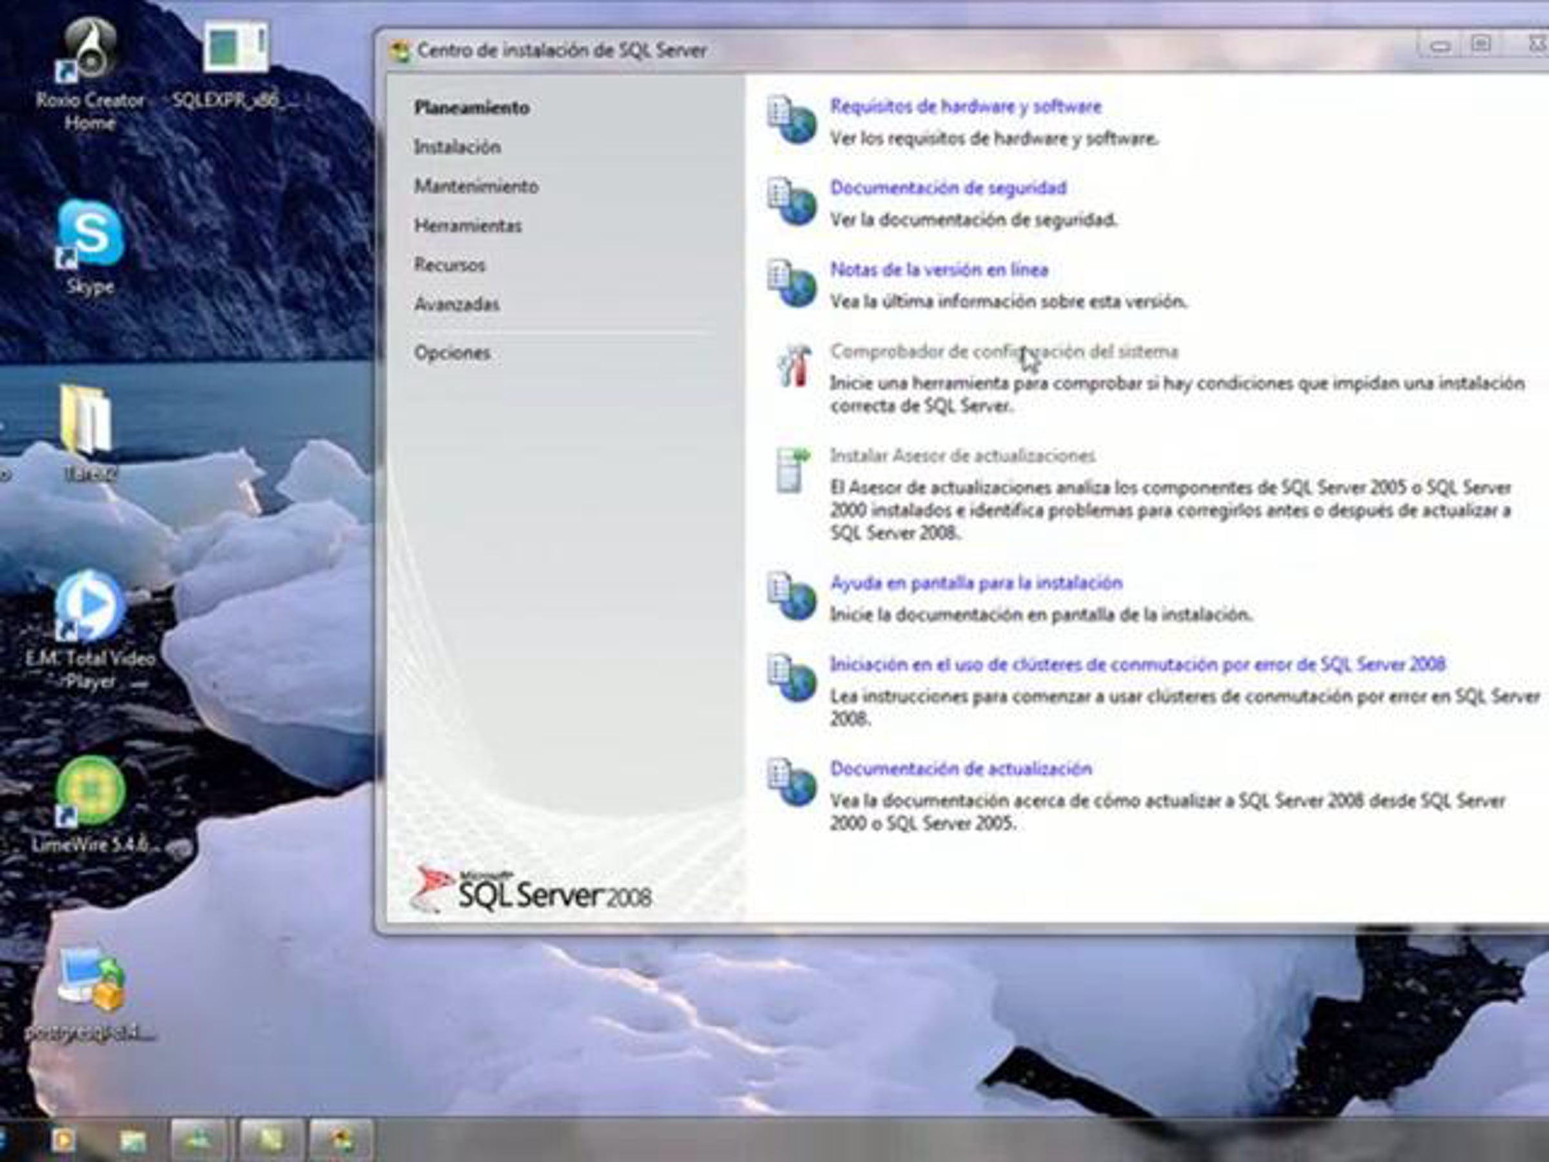Select the postgresql installer icon on the desktop
Screen dimensions: 1549x1162
[x=90, y=994]
